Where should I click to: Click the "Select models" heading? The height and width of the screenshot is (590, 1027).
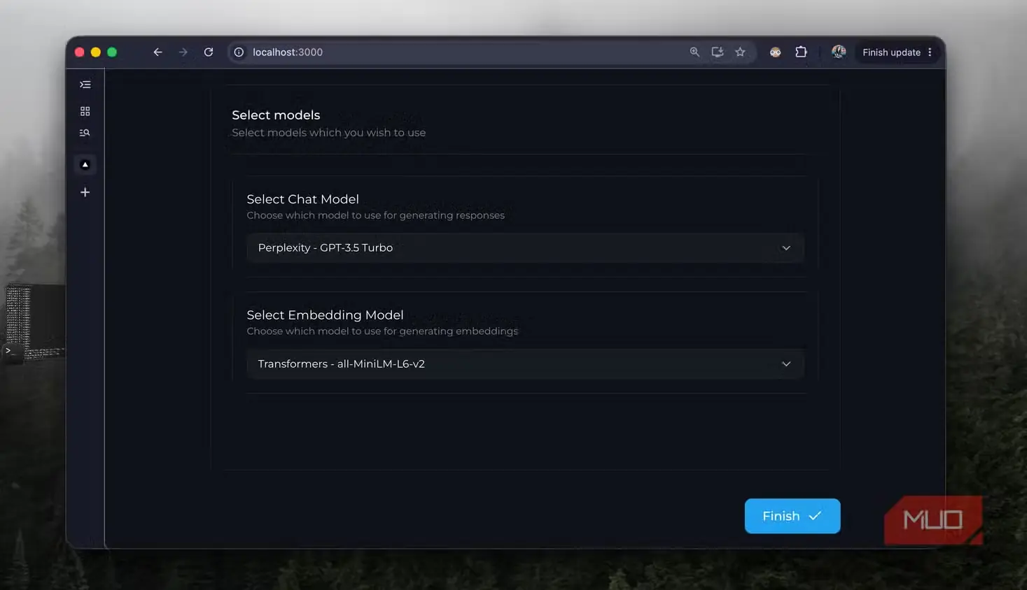click(x=276, y=115)
